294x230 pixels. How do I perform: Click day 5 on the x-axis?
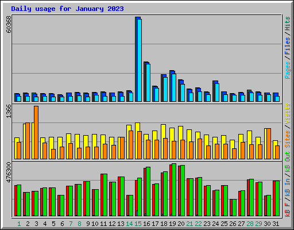pos(53,224)
